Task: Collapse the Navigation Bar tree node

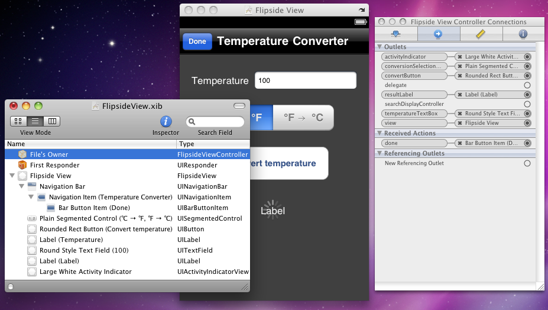Action: 22,186
